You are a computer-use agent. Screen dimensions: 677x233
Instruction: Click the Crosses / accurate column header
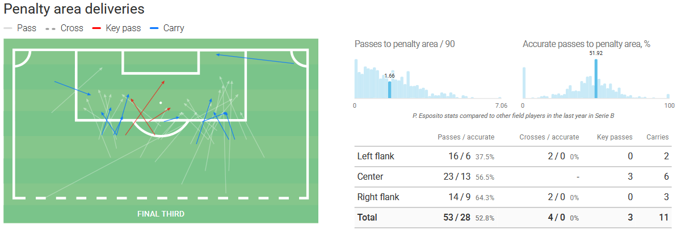549,137
